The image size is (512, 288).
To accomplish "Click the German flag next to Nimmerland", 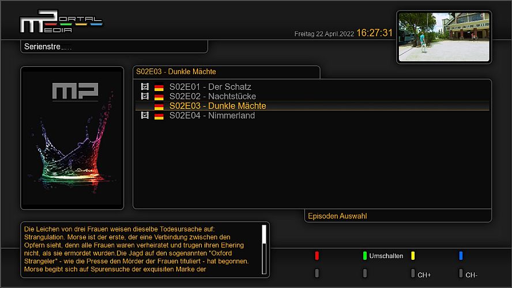I will coord(159,116).
